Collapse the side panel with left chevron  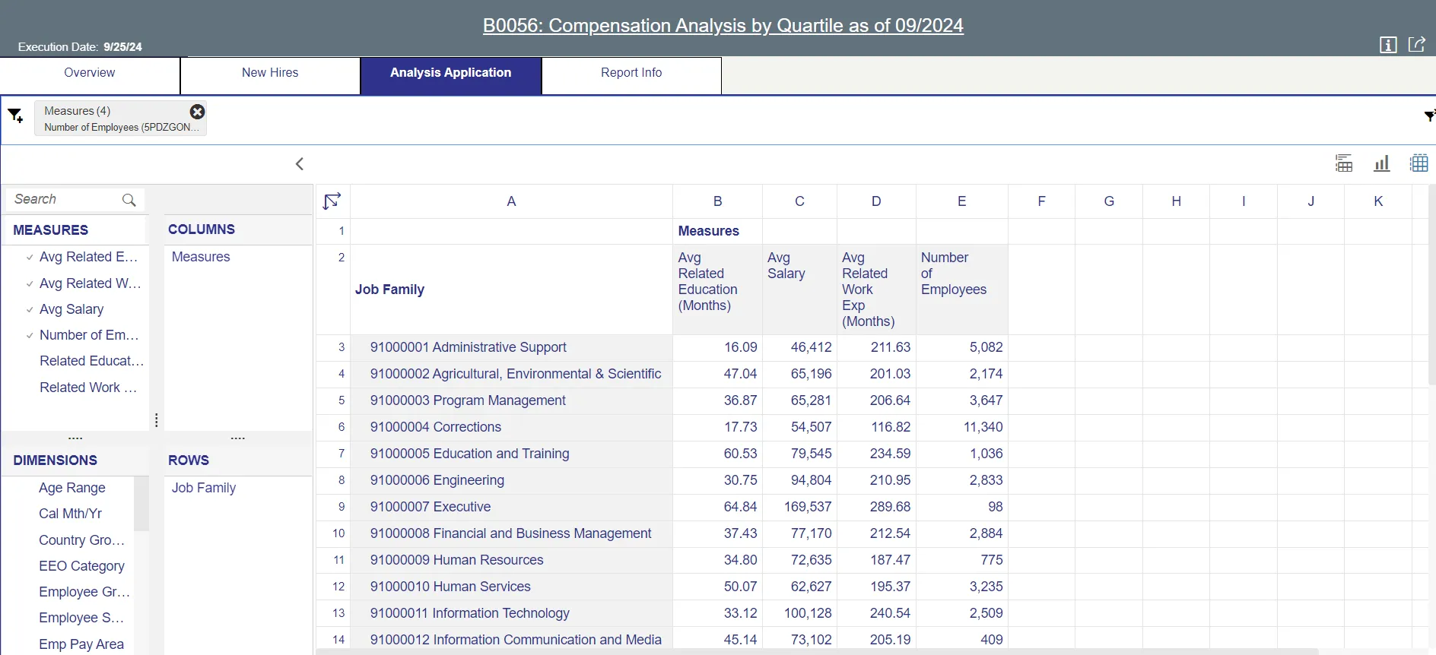click(300, 164)
